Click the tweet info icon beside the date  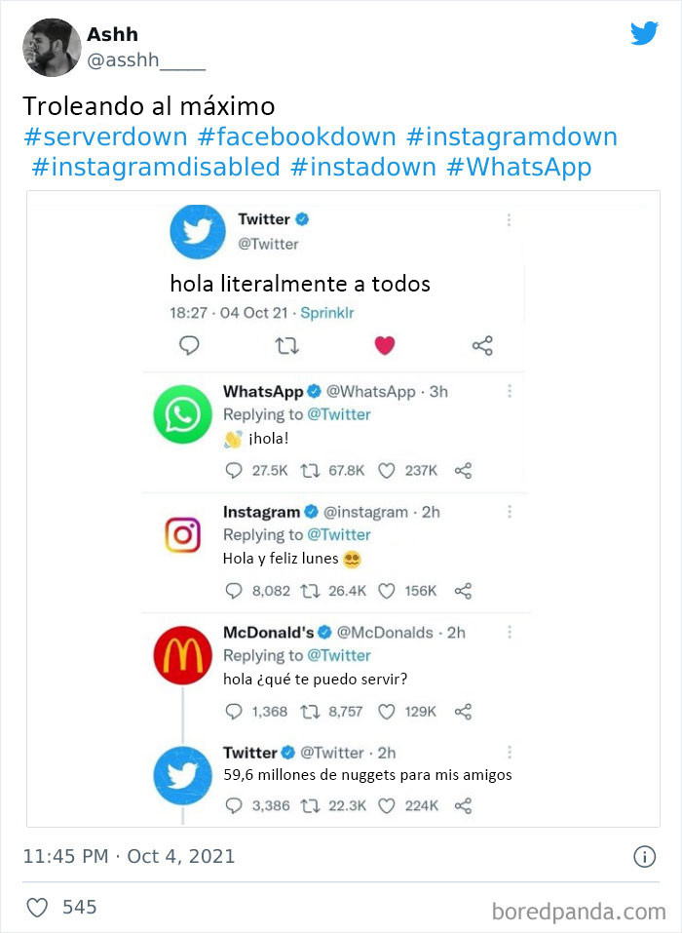pyautogui.click(x=644, y=857)
